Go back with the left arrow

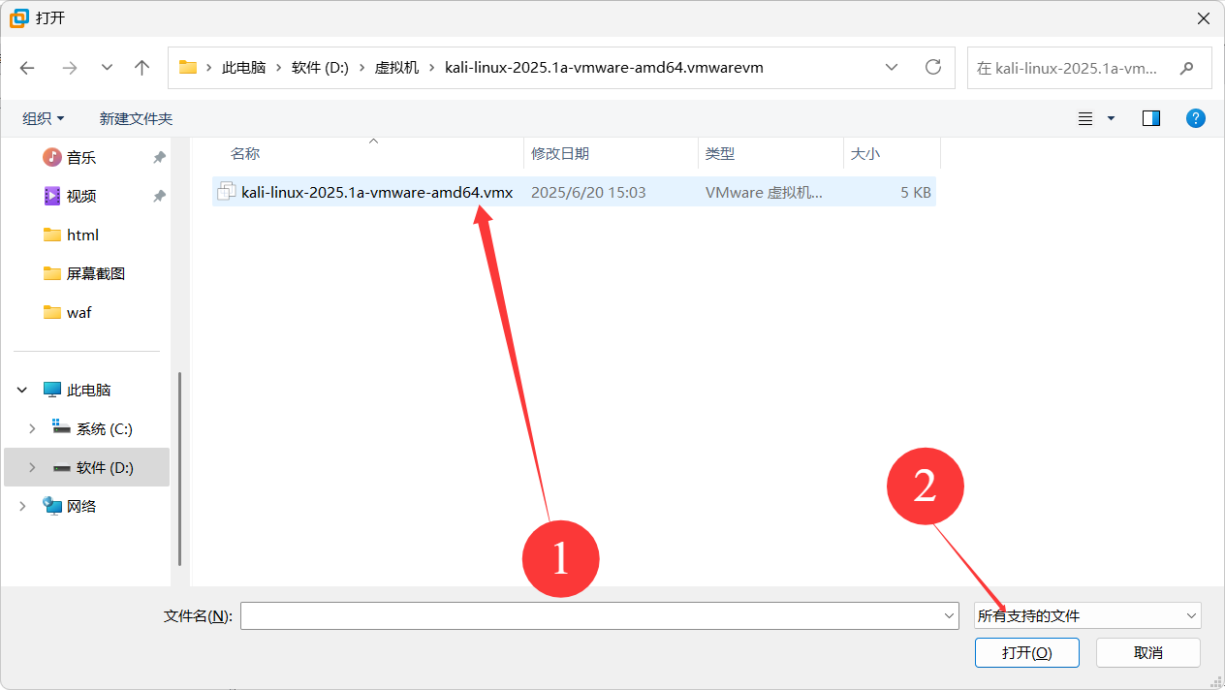click(x=27, y=68)
